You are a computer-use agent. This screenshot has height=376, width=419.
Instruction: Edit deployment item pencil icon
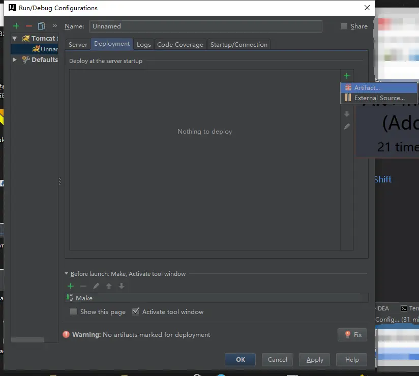pos(347,127)
